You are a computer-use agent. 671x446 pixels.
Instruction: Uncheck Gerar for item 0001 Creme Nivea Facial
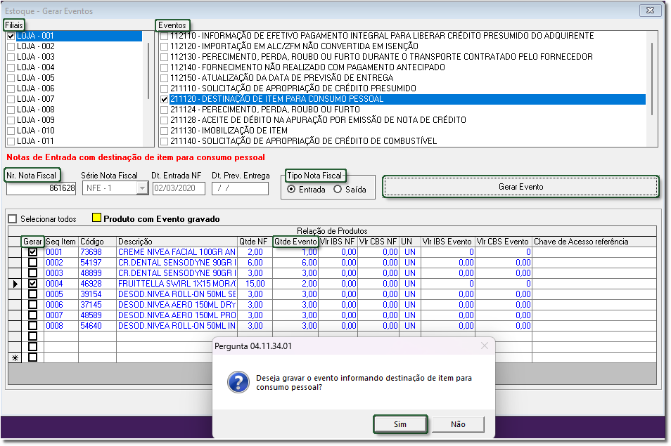click(x=32, y=252)
